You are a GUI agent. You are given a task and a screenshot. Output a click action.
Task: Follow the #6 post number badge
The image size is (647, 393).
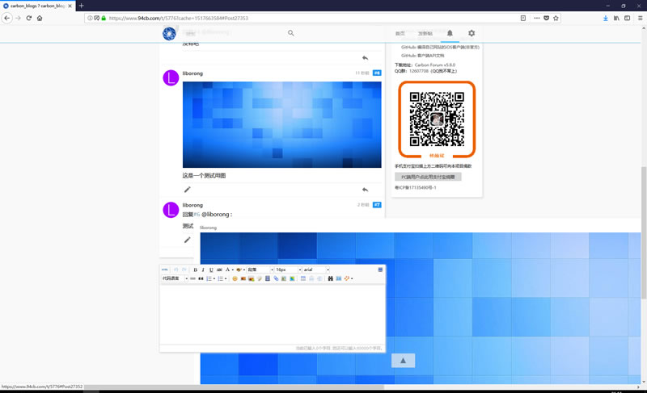point(377,73)
